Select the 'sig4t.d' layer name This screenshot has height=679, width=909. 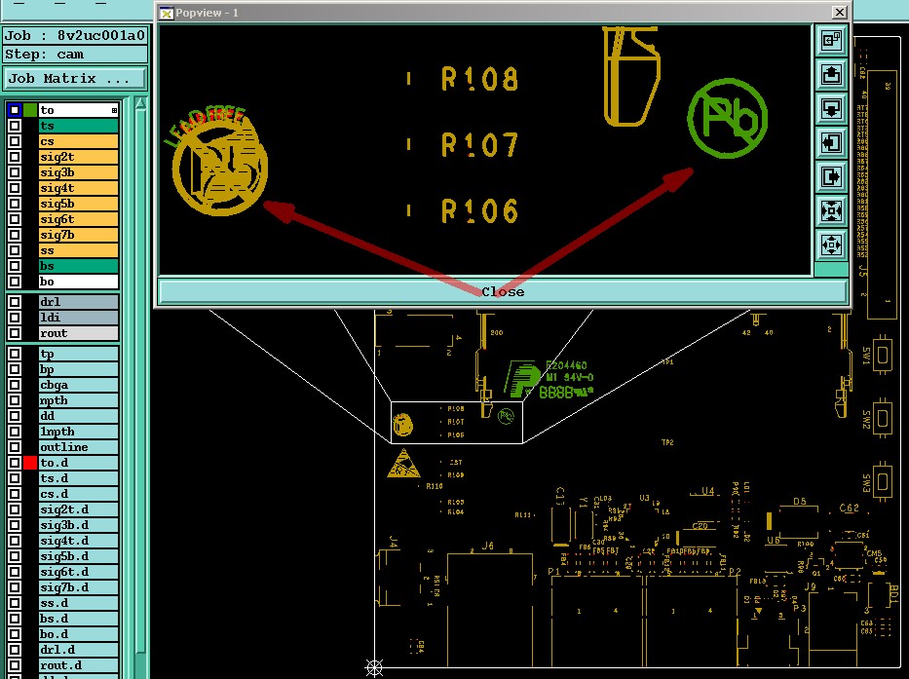(x=78, y=541)
